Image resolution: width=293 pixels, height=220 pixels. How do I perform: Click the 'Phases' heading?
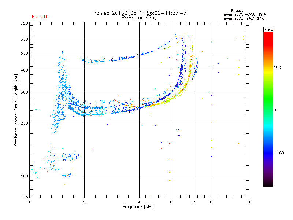(237, 11)
